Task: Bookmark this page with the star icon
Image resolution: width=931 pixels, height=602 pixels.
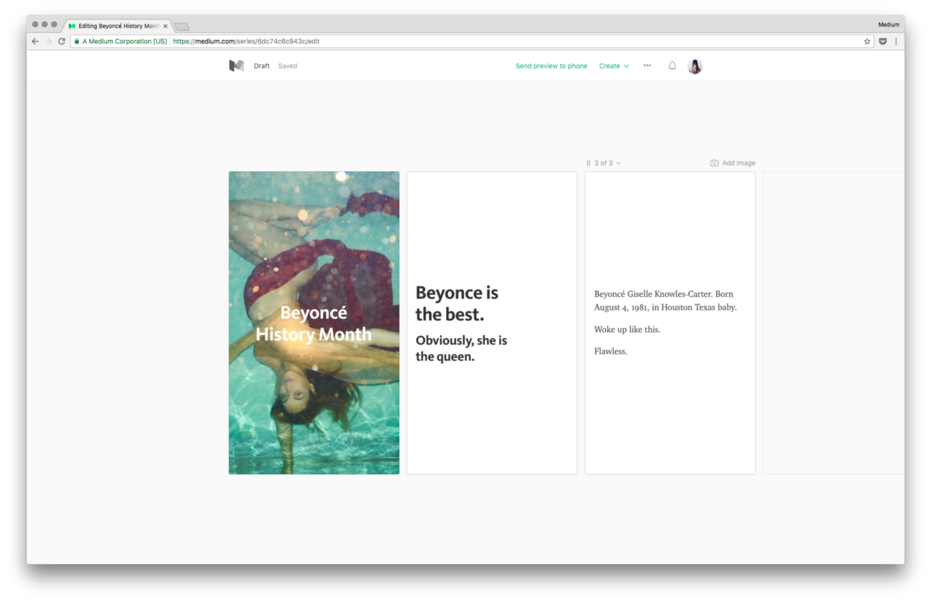Action: point(867,41)
